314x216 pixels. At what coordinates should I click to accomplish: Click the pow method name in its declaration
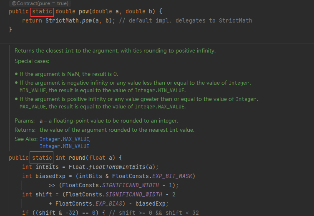pyautogui.click(x=84, y=12)
